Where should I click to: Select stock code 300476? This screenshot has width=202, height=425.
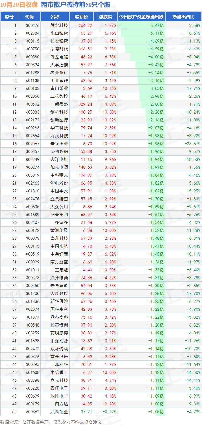tap(32, 25)
